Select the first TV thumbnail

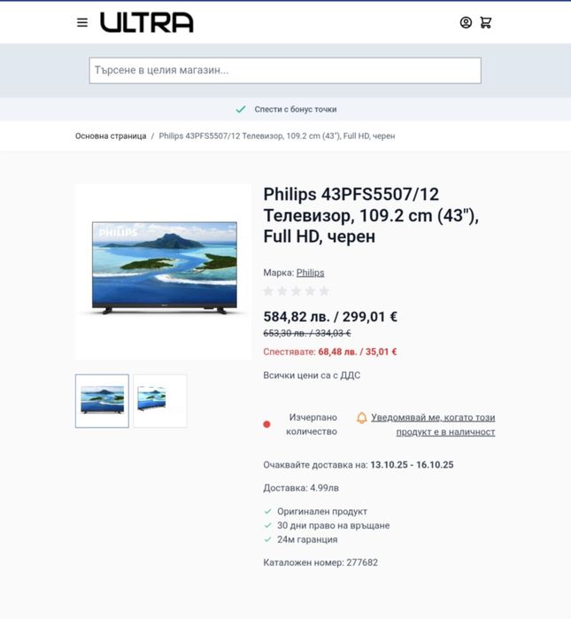click(102, 400)
